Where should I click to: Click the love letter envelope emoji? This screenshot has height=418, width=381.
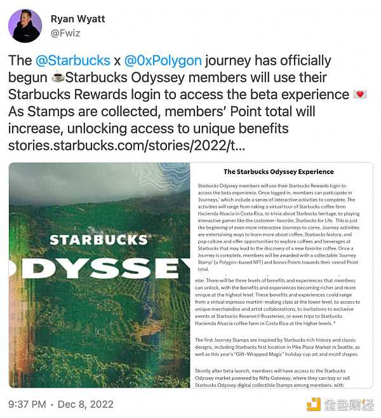pyautogui.click(x=361, y=95)
